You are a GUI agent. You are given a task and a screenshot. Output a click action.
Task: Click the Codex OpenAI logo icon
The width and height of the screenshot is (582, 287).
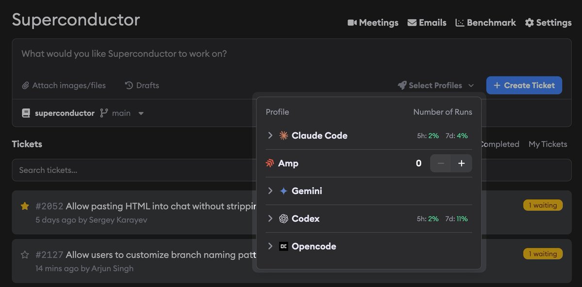pos(283,219)
